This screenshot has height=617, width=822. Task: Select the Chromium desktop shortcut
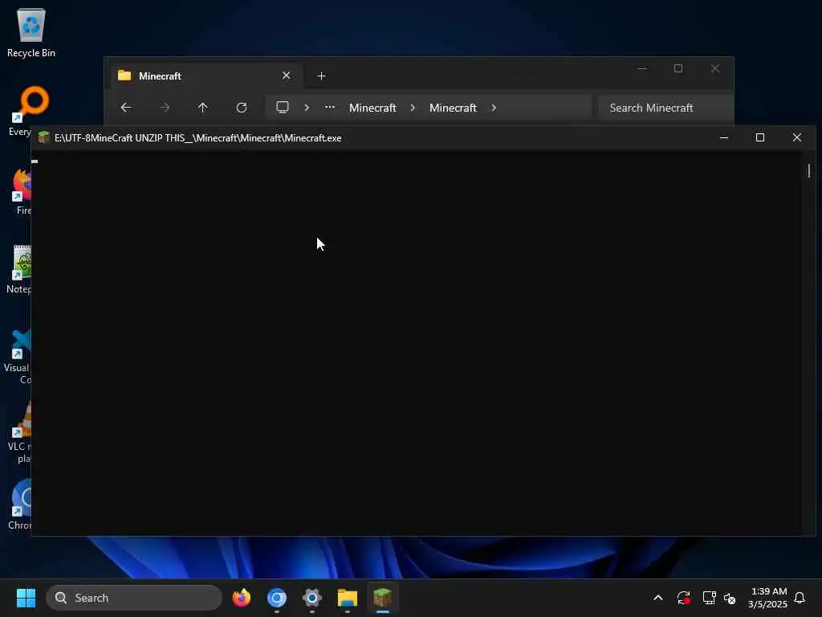[20, 505]
